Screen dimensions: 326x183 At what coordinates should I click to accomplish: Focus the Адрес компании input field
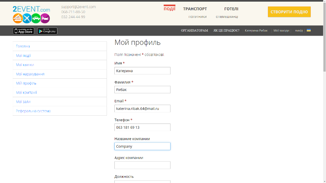point(142,165)
